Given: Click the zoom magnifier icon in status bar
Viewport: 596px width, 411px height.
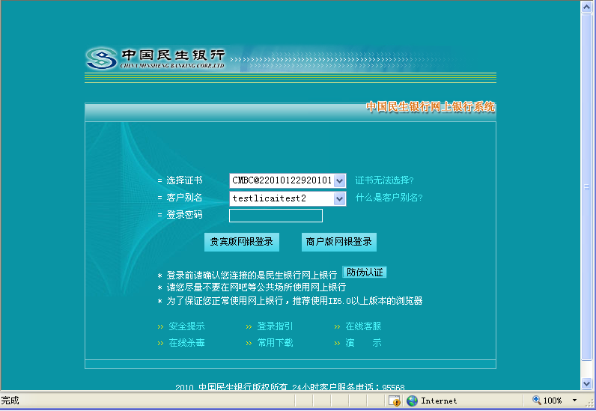Looking at the screenshot, I should [537, 400].
